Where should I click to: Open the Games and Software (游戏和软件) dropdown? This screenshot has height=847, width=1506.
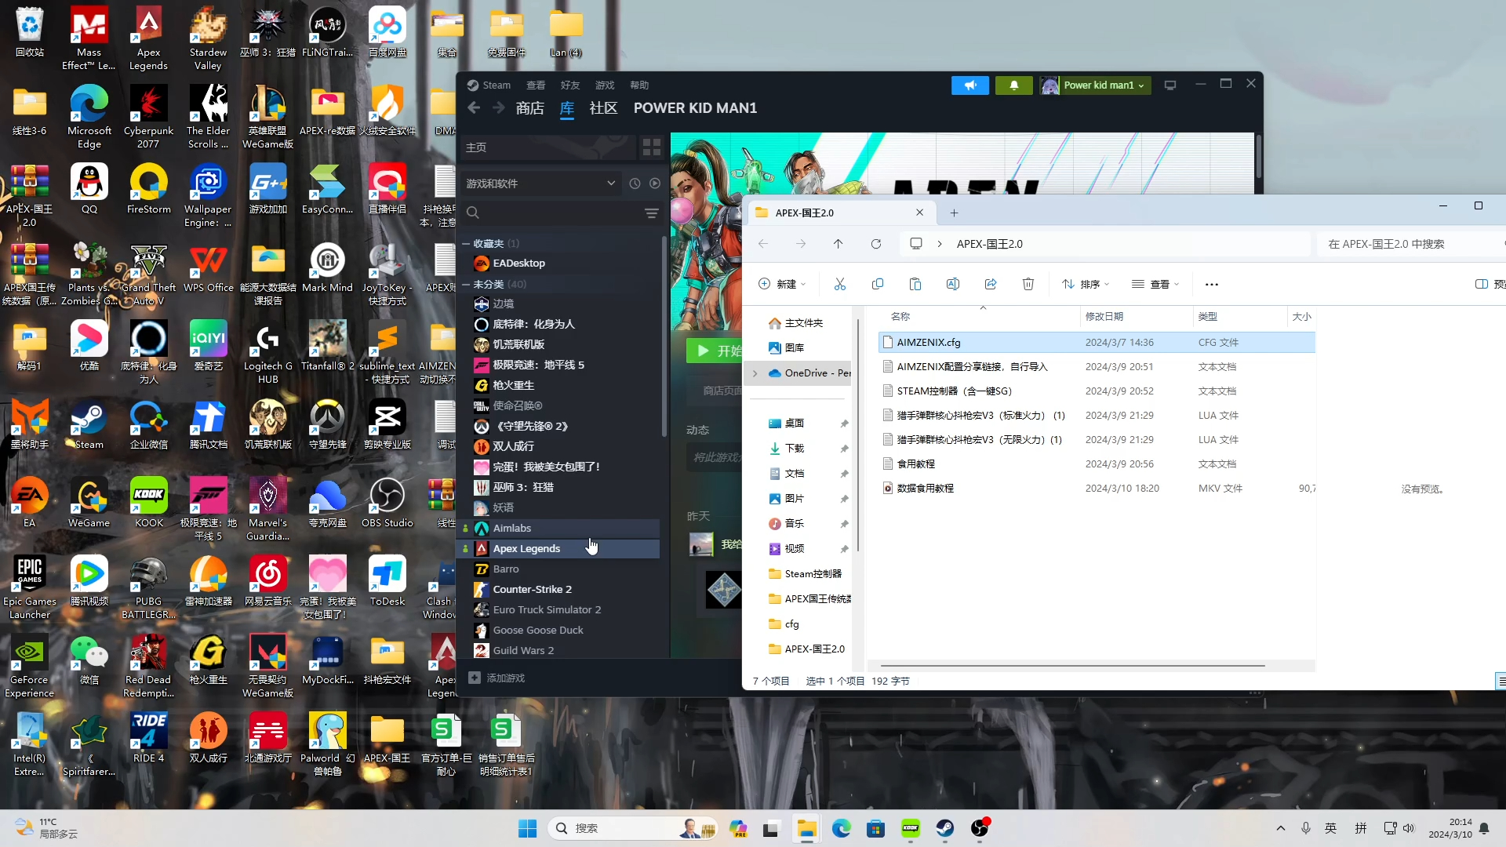click(540, 184)
